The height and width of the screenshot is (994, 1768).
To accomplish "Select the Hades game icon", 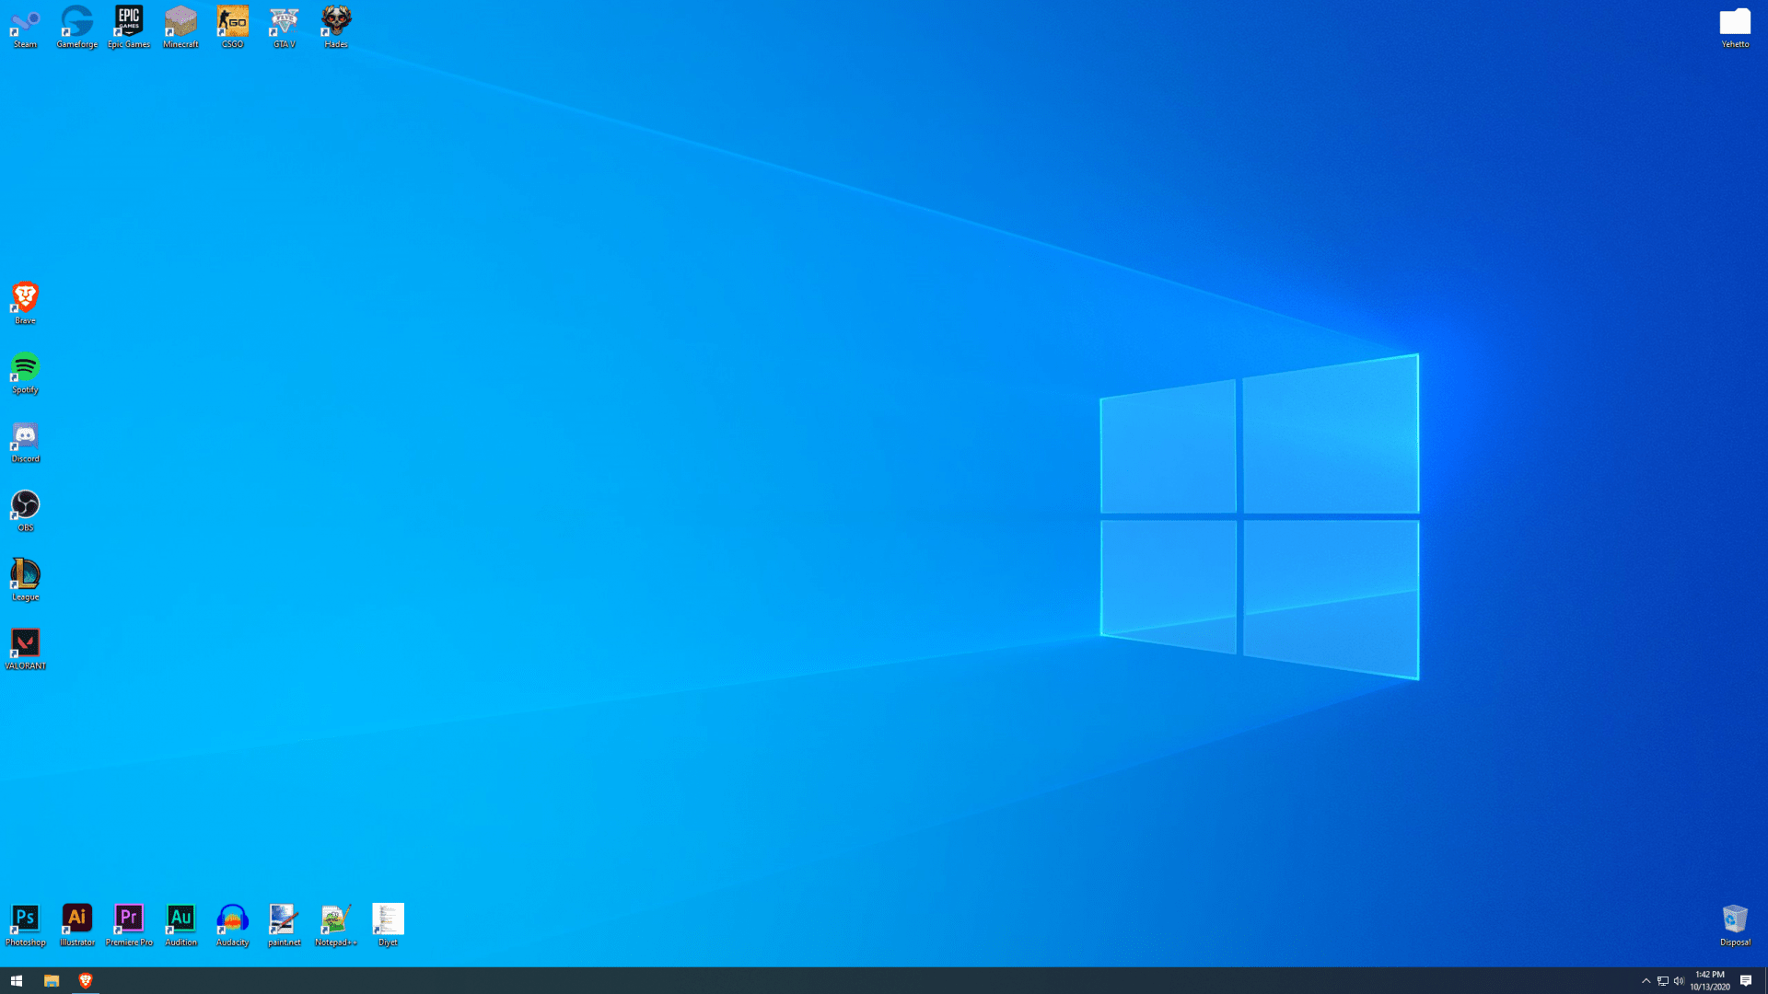I will 336,22.
